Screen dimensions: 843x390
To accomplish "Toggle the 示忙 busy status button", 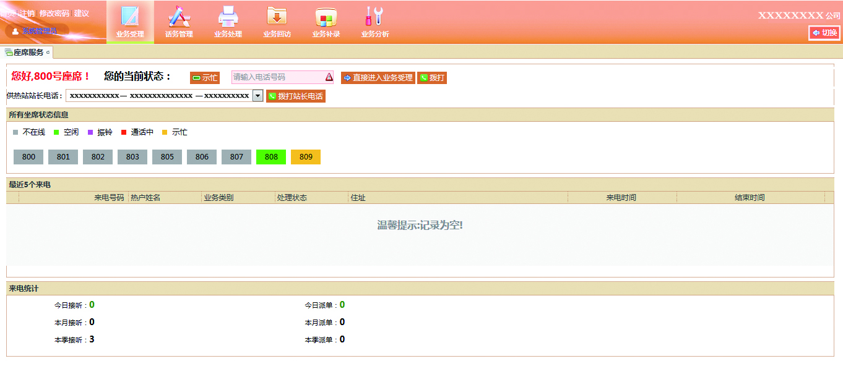I will point(205,78).
